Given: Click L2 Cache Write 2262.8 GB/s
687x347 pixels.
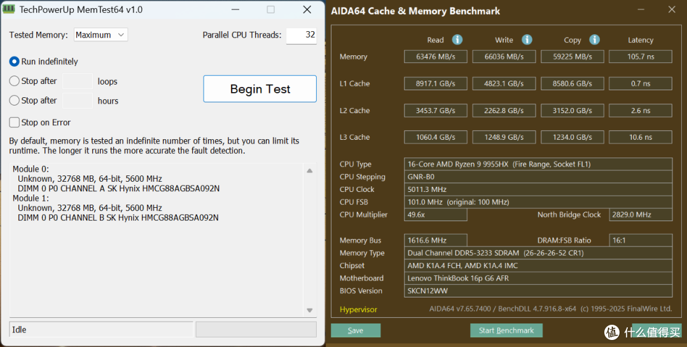Looking at the screenshot, I should pos(504,111).
